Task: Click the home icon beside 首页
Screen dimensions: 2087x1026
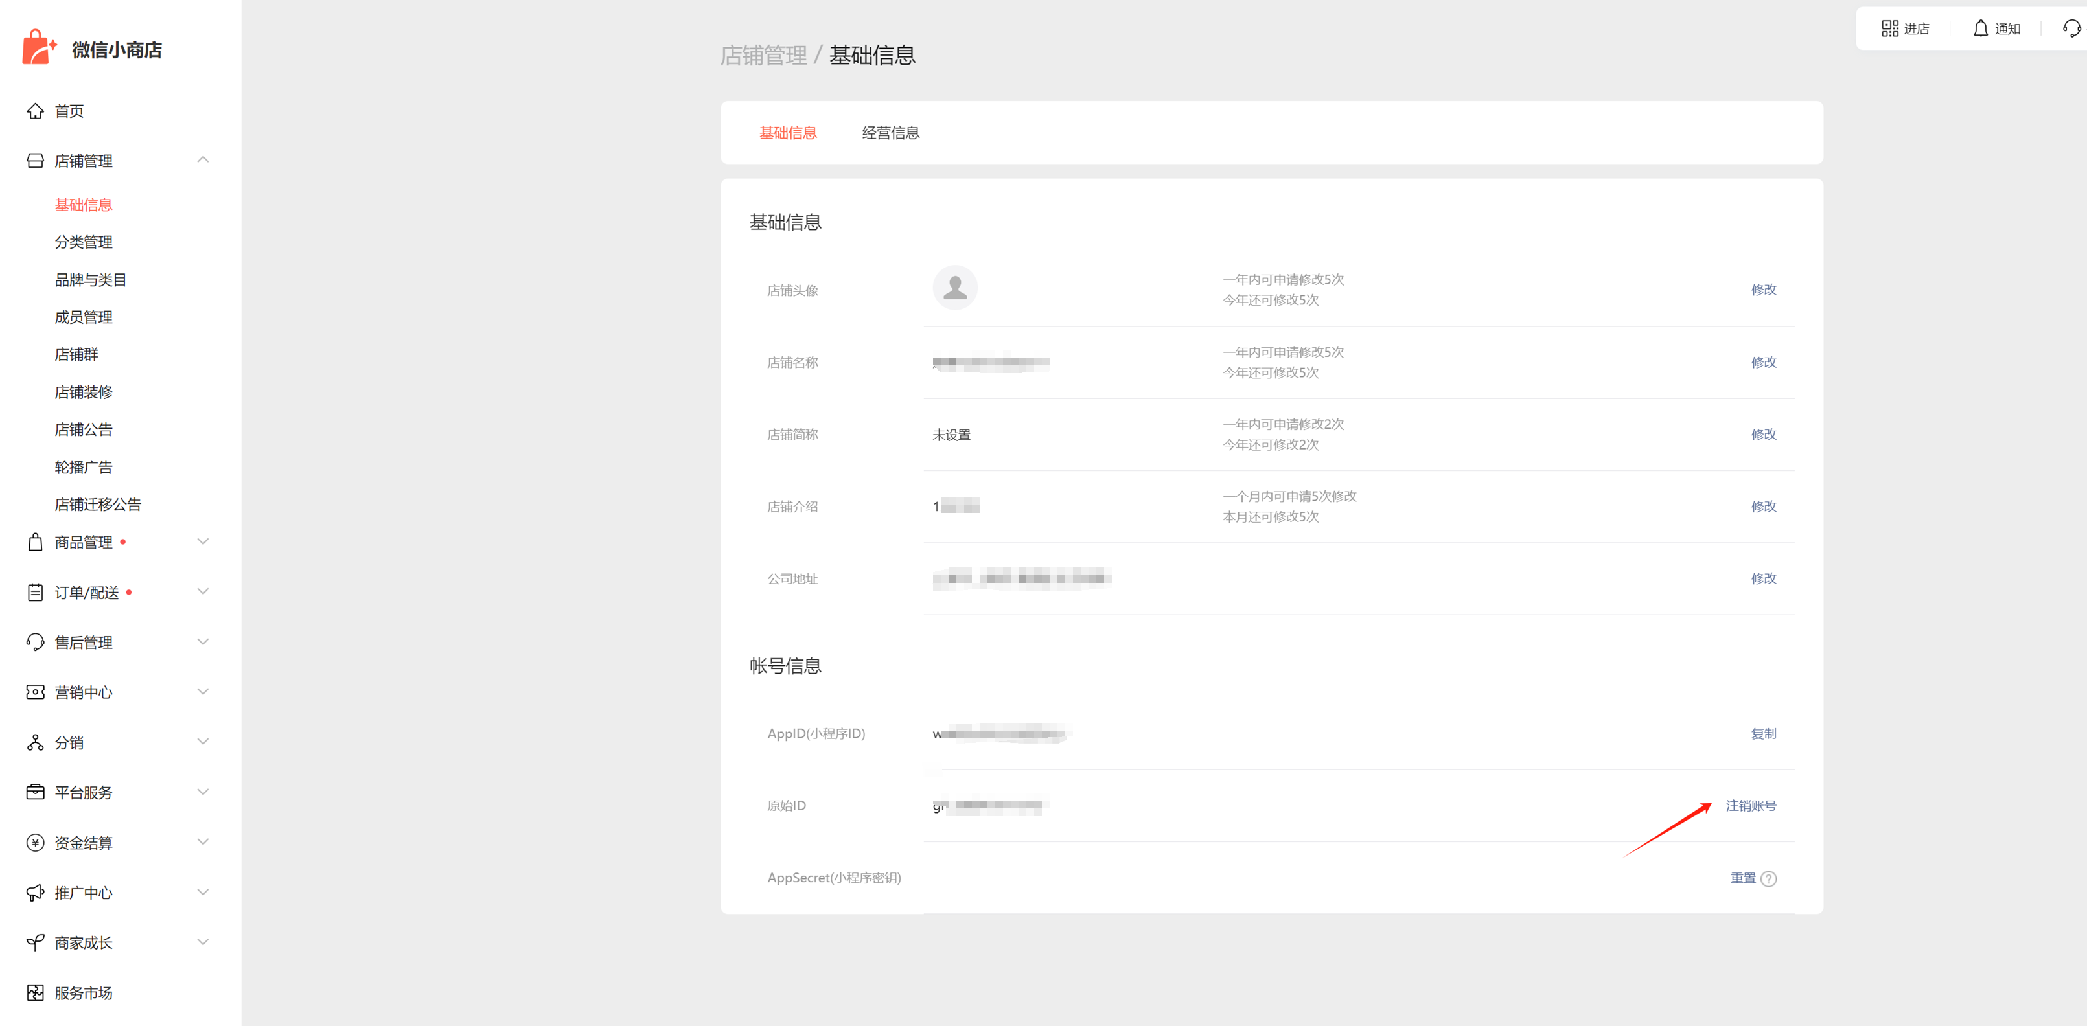Action: [35, 111]
